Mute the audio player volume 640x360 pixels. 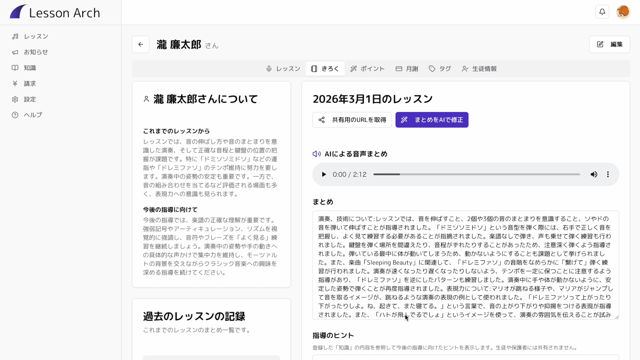(594, 174)
